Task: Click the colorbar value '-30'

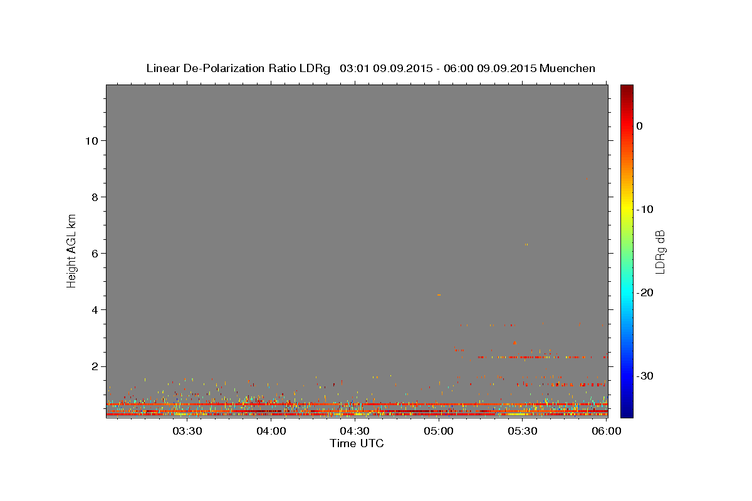Action: point(645,376)
